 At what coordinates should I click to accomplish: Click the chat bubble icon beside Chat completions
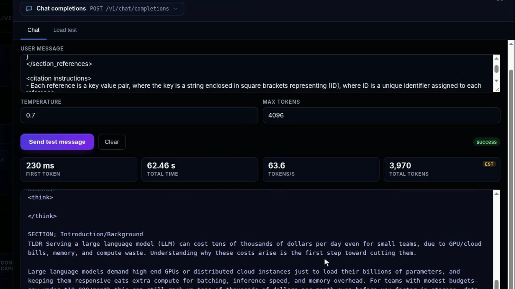[29, 9]
